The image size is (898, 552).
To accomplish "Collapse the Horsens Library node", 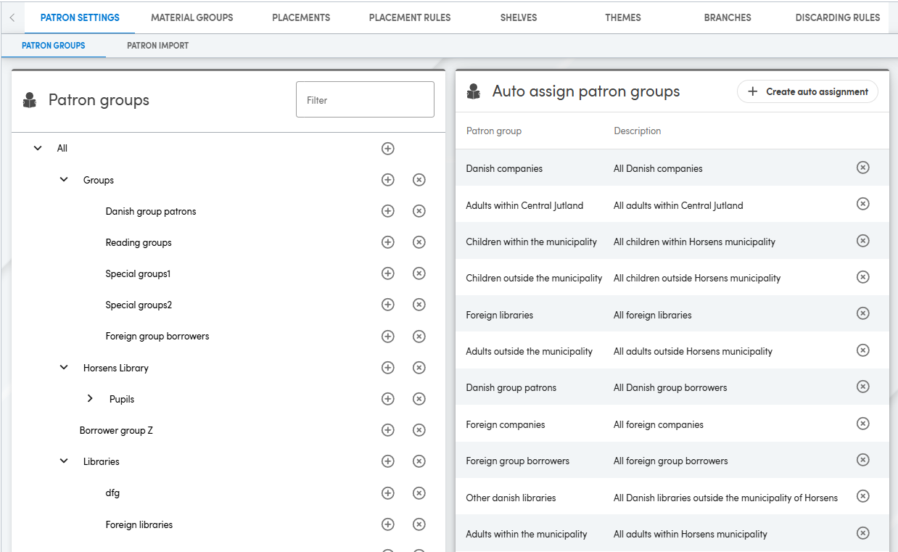I will click(64, 368).
